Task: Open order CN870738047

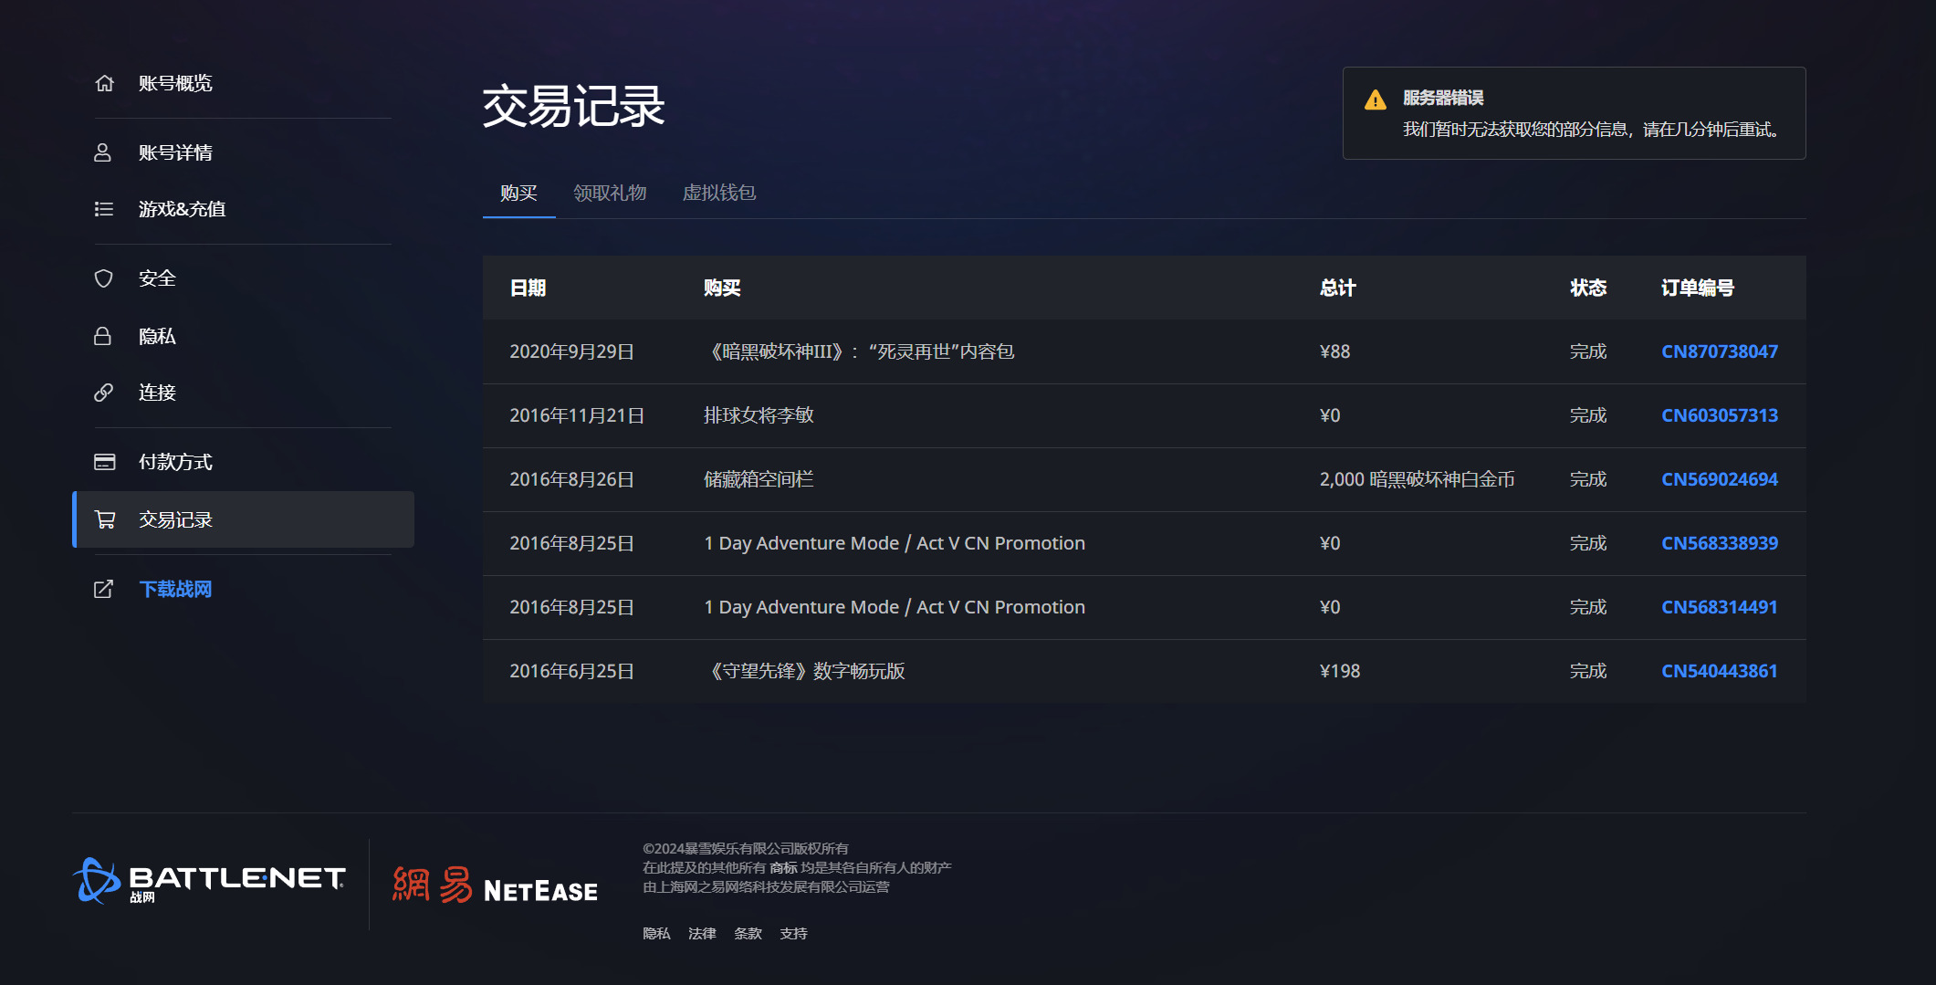Action: coord(1720,351)
